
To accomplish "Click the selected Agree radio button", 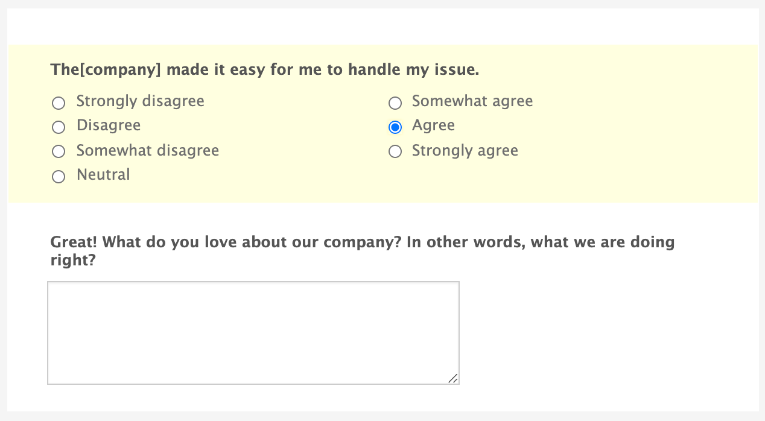I will coord(395,127).
